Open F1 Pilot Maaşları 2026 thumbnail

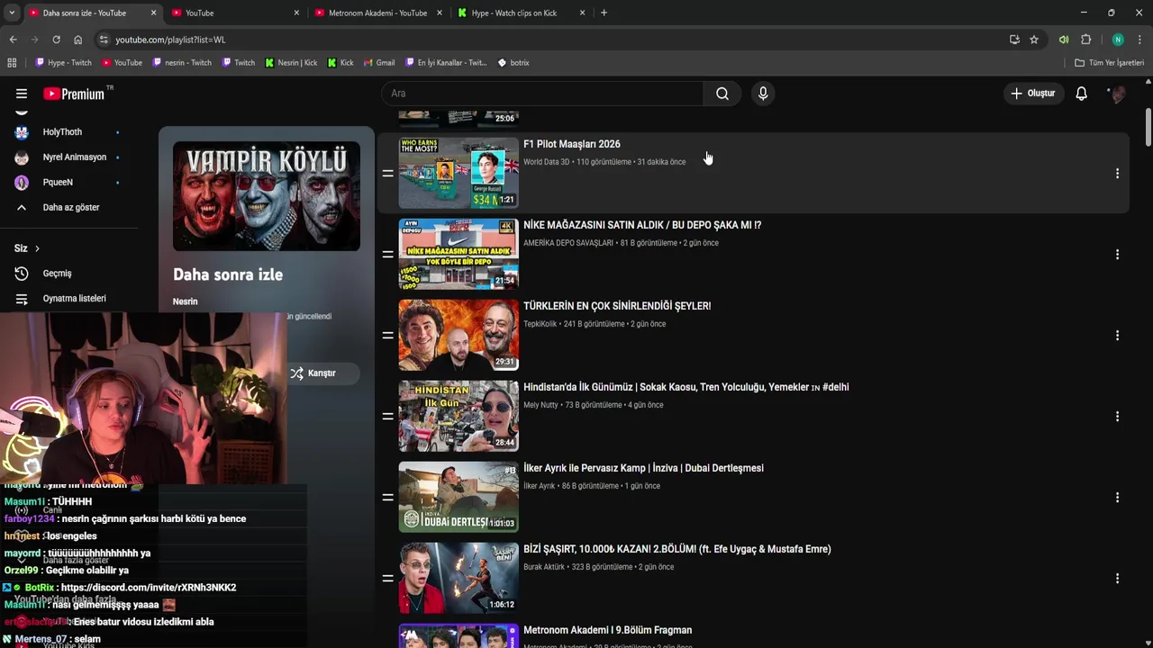pos(458,173)
